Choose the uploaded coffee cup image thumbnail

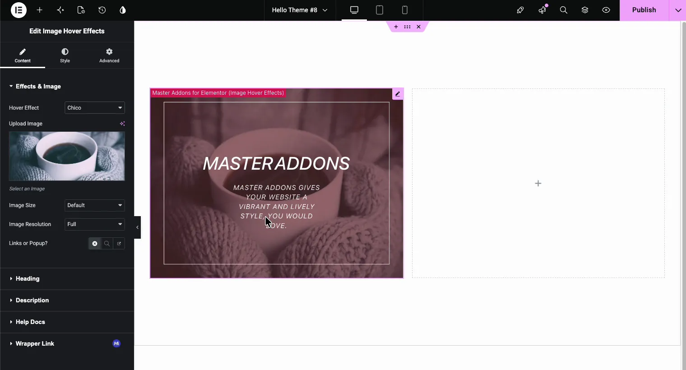click(x=67, y=156)
